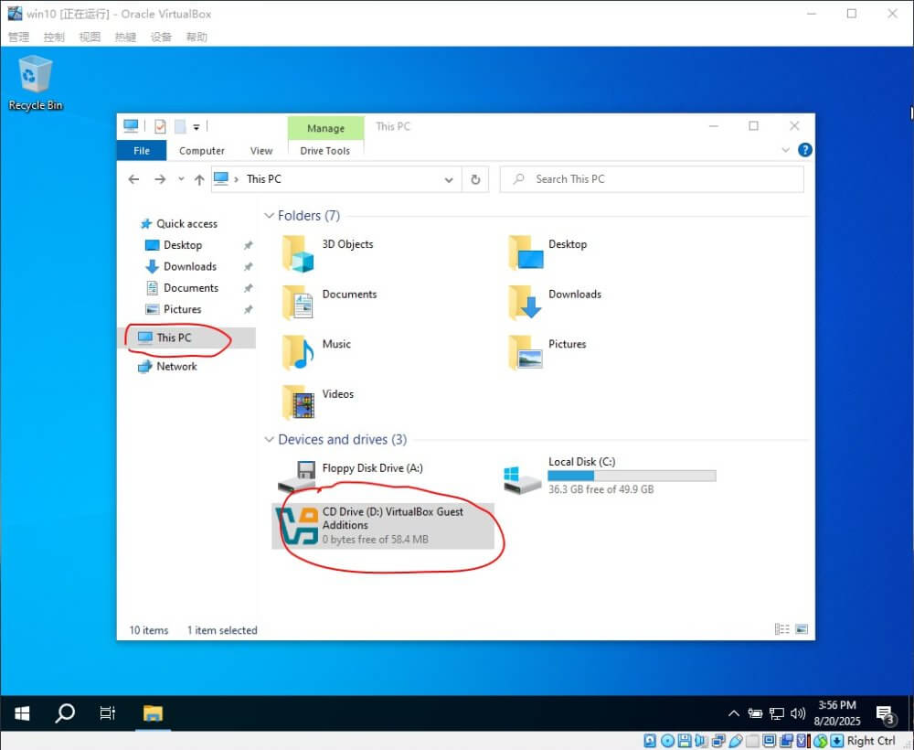Open the address bar history dropdown

449,179
